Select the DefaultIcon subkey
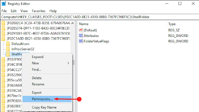The width and height of the screenshot is (199, 112). click(x=20, y=44)
